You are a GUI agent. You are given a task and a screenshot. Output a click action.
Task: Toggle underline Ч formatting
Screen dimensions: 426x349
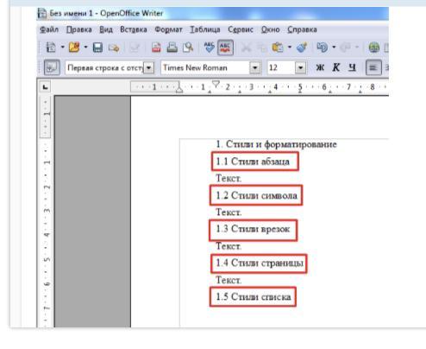coord(353,67)
